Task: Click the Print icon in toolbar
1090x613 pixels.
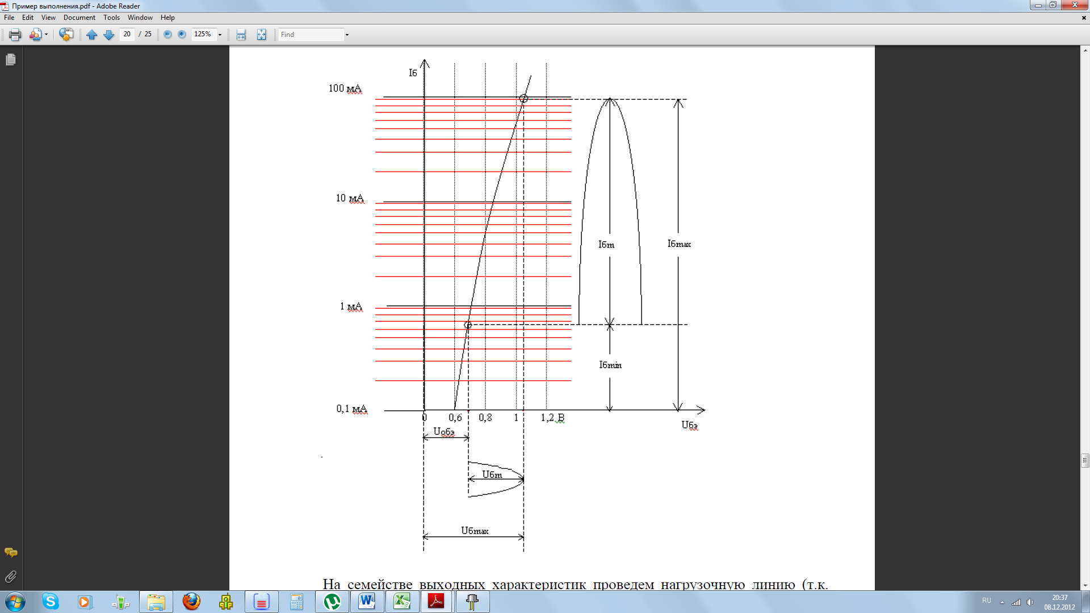Action: pos(15,35)
